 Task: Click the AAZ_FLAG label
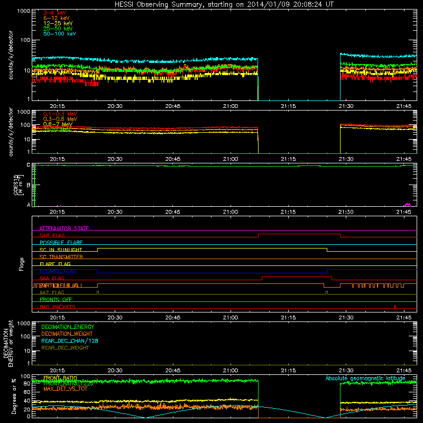tap(52, 292)
